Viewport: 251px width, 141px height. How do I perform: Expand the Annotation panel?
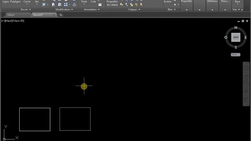[x=92, y=9]
